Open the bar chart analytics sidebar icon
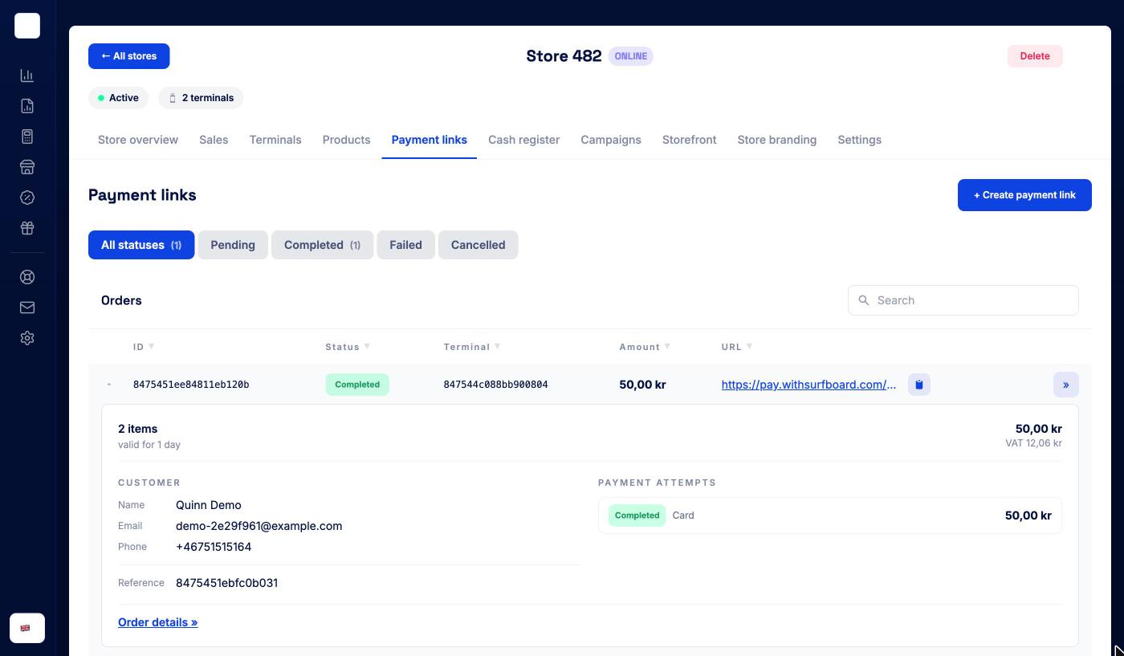The image size is (1124, 656). pyautogui.click(x=27, y=75)
